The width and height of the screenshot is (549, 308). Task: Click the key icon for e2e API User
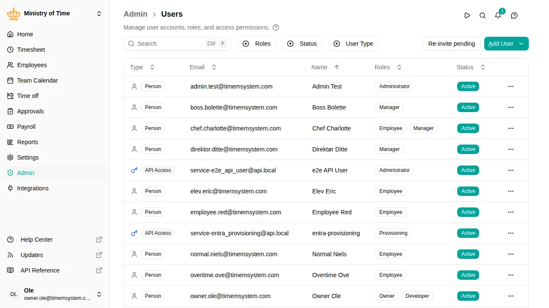click(x=134, y=170)
